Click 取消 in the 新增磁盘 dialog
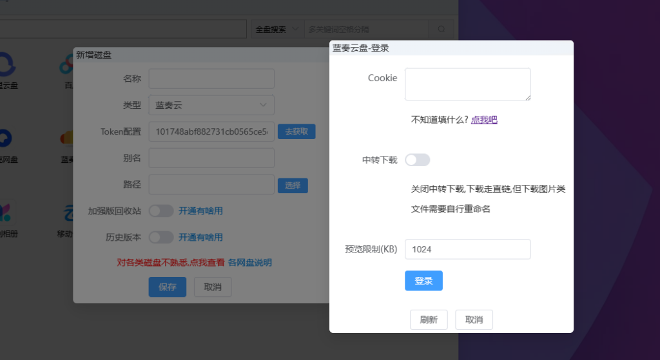The image size is (660, 360). click(213, 287)
